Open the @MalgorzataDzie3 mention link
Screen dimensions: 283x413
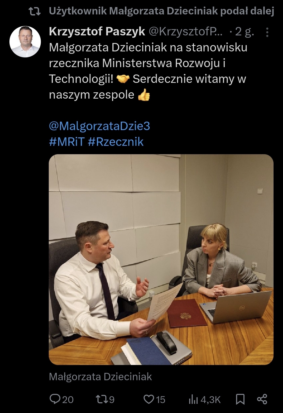click(100, 126)
